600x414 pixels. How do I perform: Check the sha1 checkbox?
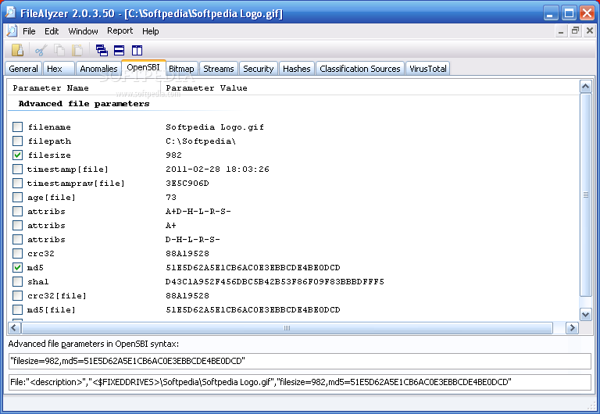(18, 282)
